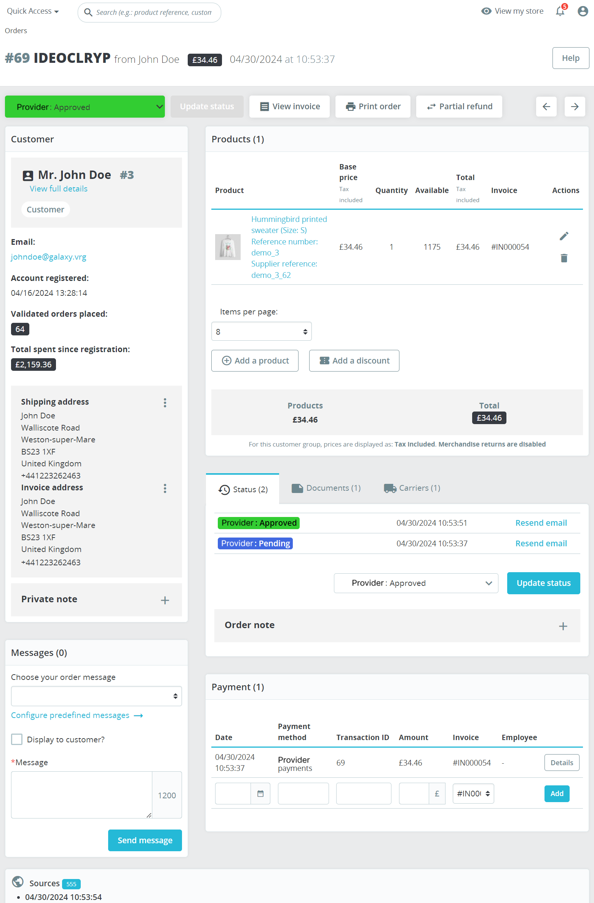
Task: Go to previous order with left arrow
Action: coord(546,107)
